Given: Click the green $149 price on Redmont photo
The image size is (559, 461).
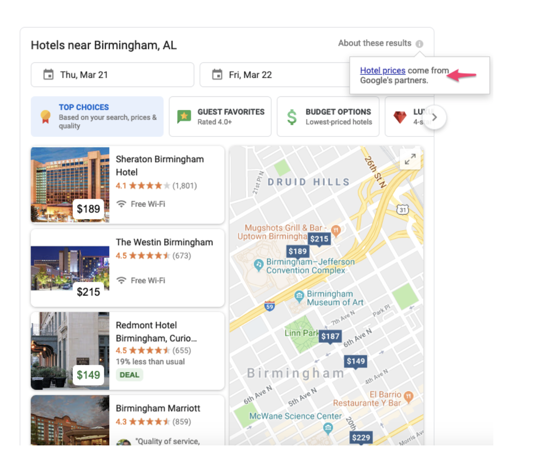Looking at the screenshot, I should 88,375.
